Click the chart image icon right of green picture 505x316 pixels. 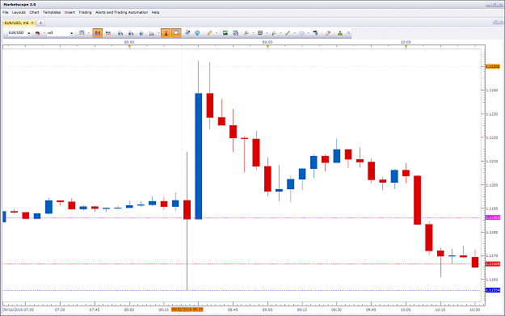point(235,33)
